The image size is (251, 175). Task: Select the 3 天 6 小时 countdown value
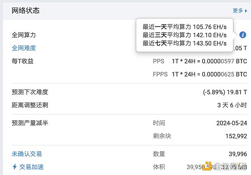point(232,105)
